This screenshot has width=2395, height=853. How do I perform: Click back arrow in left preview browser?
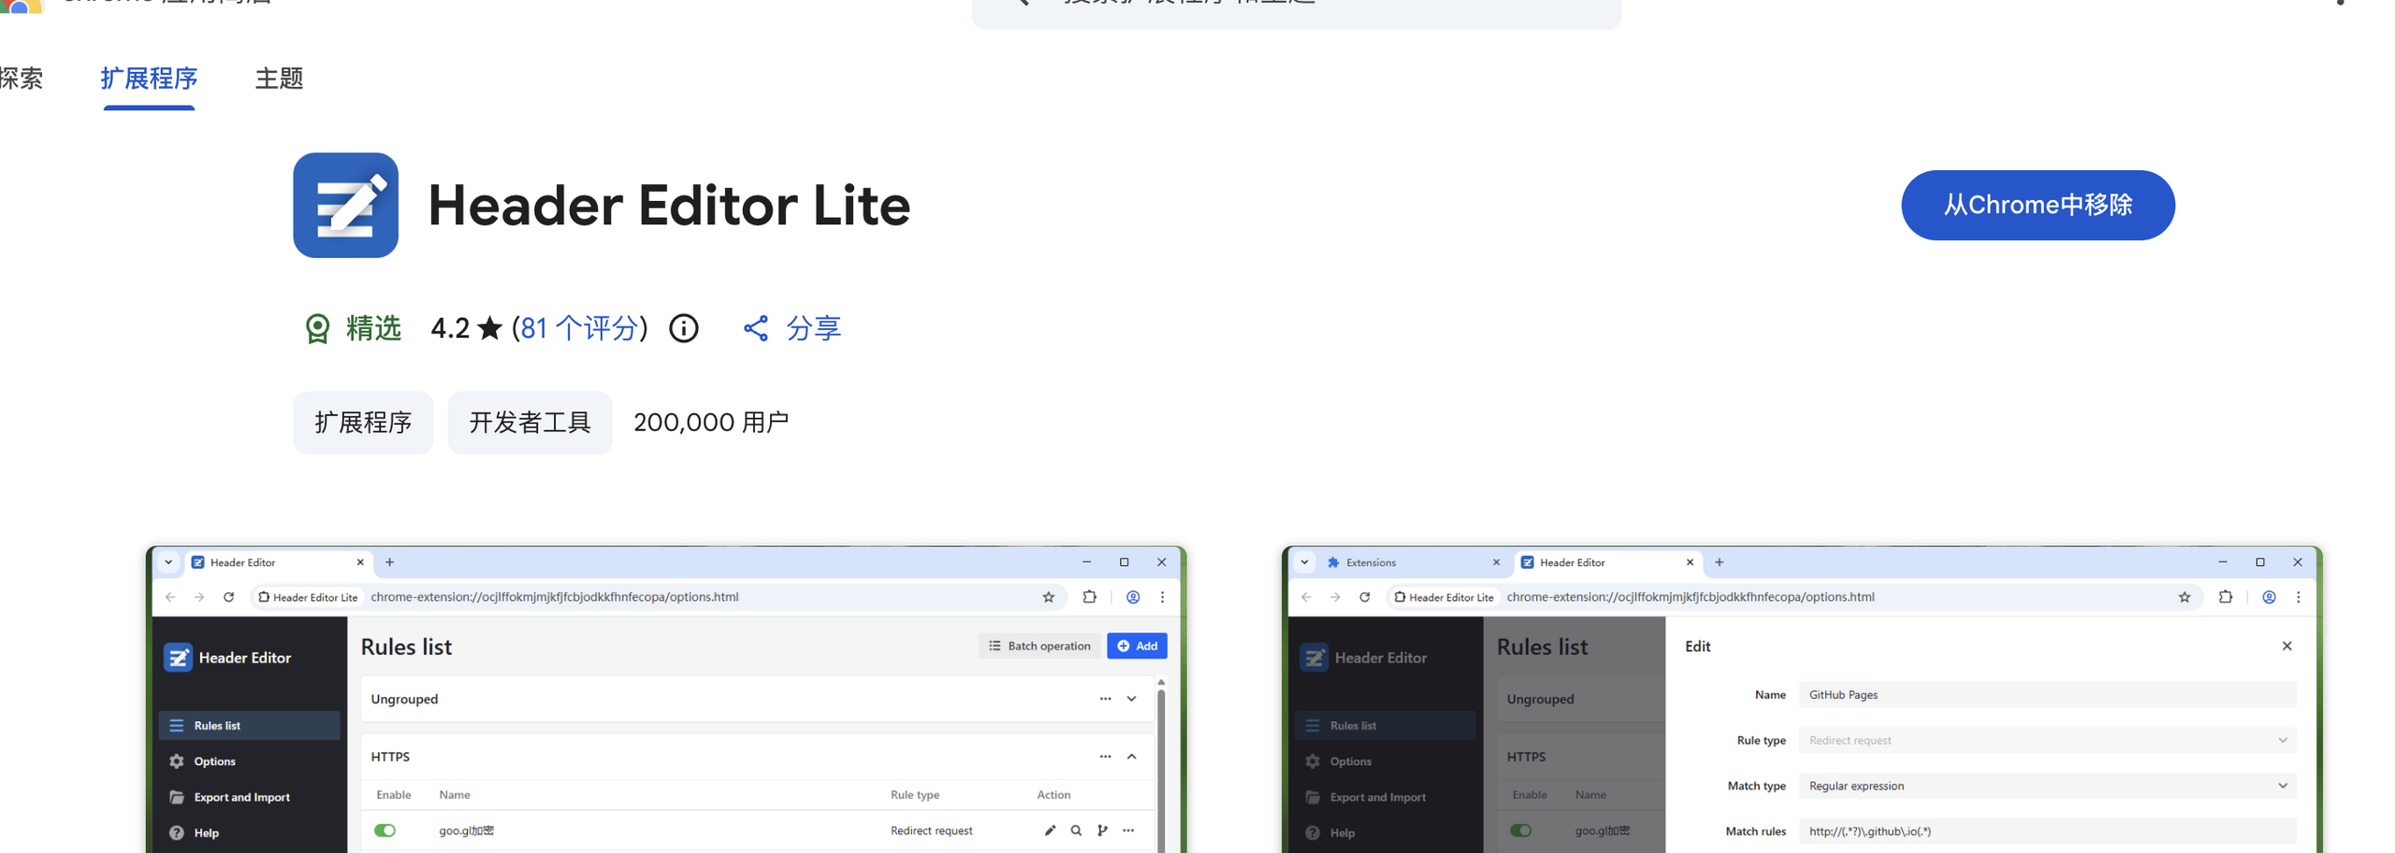(170, 597)
